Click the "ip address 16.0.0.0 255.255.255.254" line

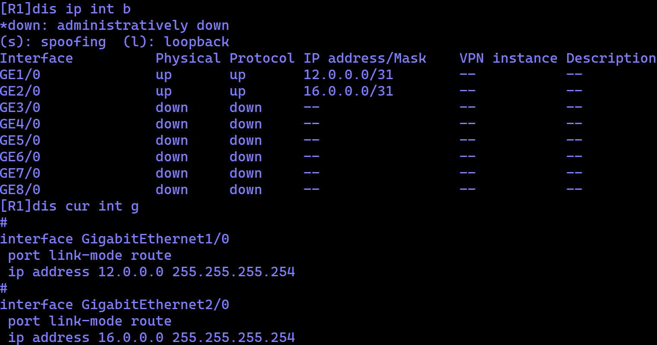pos(151,338)
